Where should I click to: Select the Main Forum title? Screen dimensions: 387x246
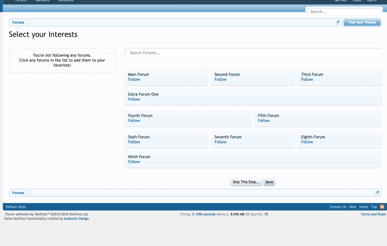[x=138, y=75]
